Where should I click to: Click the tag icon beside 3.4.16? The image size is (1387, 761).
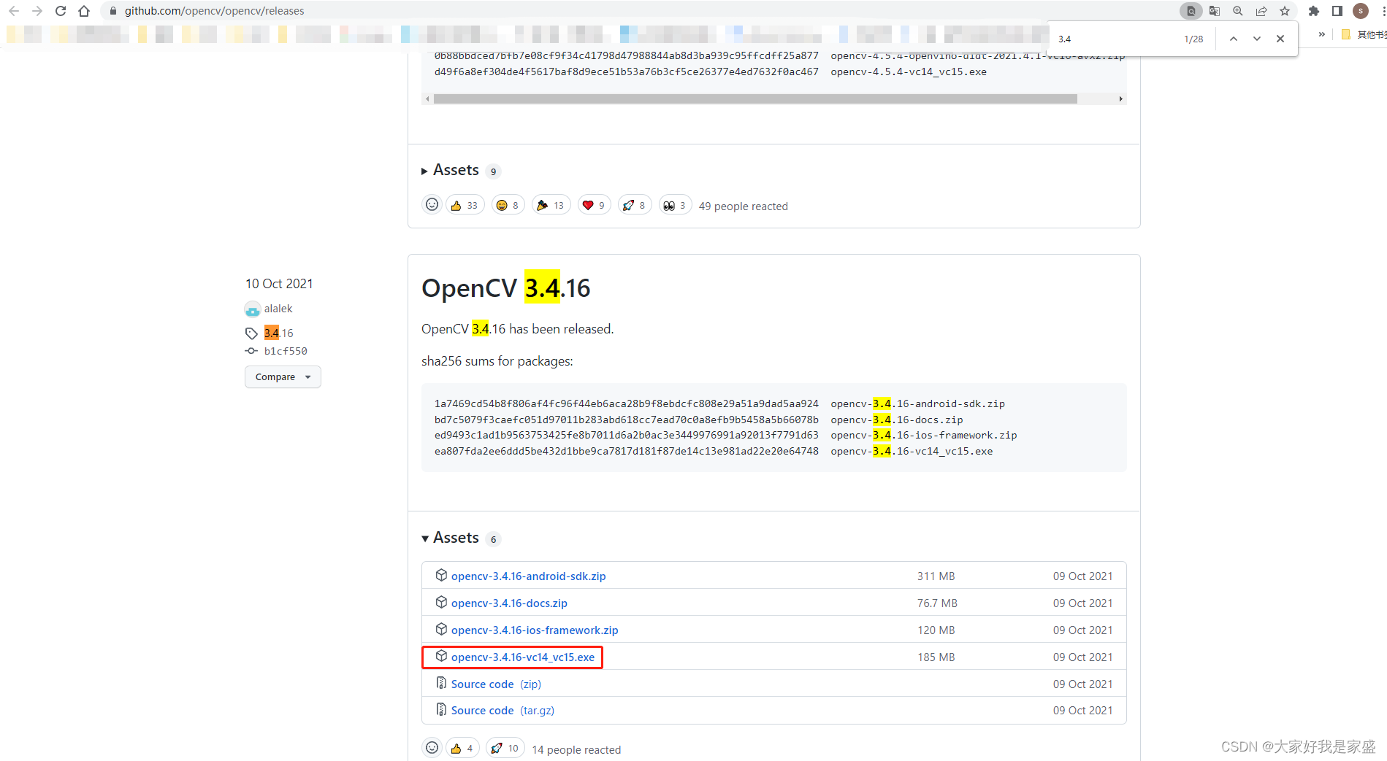[251, 333]
